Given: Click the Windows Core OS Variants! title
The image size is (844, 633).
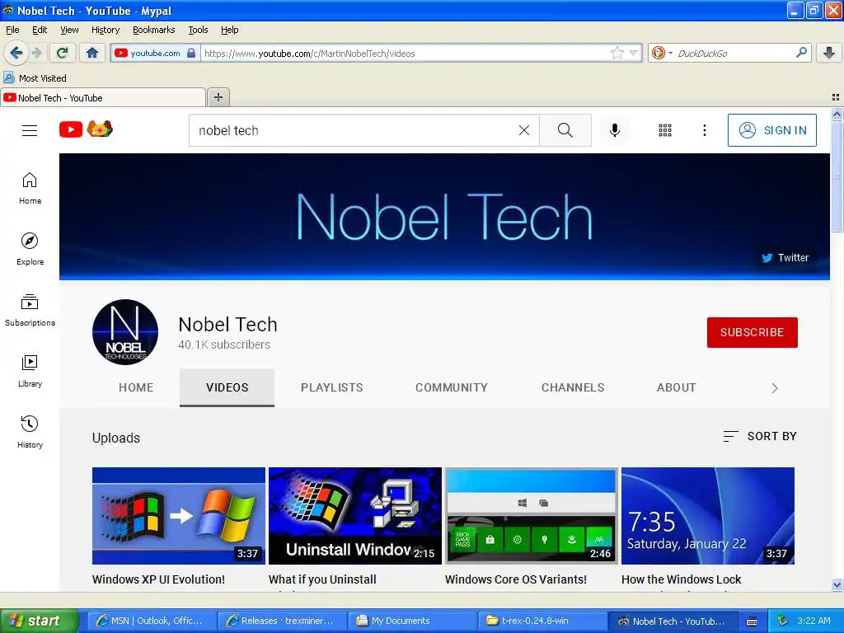Looking at the screenshot, I should tap(516, 579).
